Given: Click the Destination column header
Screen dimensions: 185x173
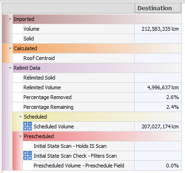Looking at the screenshot, I should pyautogui.click(x=158, y=8).
